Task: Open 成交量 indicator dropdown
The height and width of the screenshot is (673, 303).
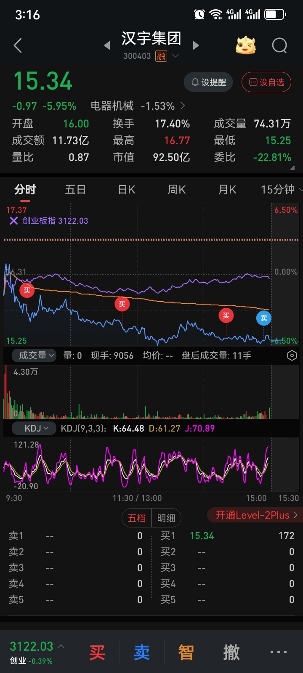Action: pyautogui.click(x=34, y=355)
